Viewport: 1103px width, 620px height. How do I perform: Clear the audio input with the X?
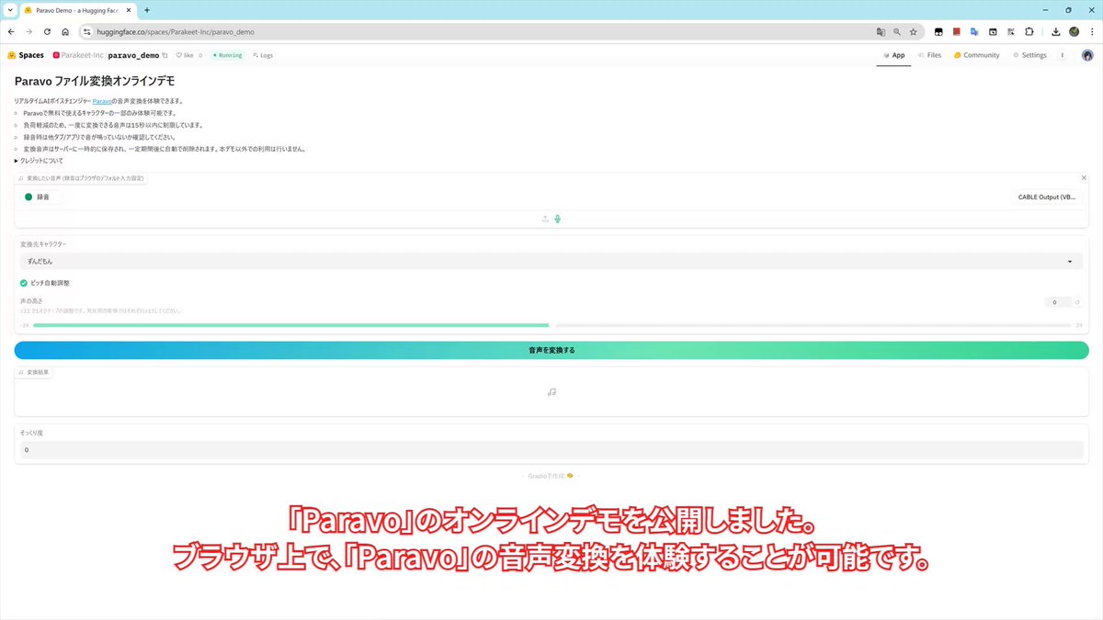[x=1084, y=177]
